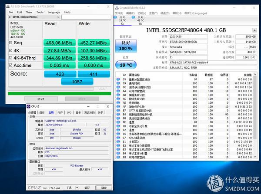Click status dot for attribute E1 主机写入

point(118,141)
